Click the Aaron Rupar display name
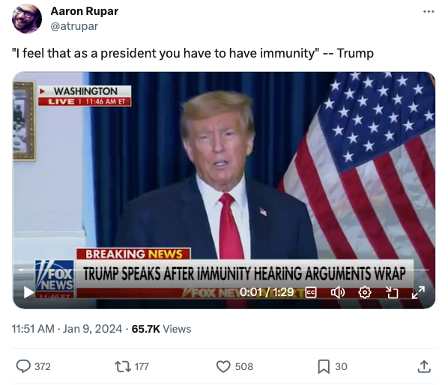The height and width of the screenshot is (385, 448). tap(85, 11)
